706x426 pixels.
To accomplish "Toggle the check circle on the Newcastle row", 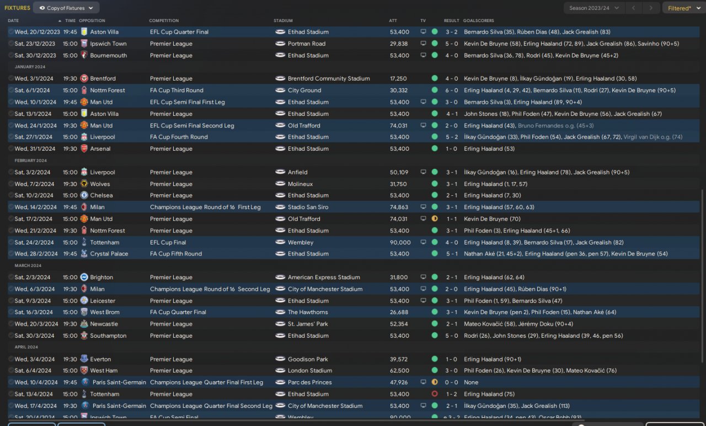I will point(11,324).
